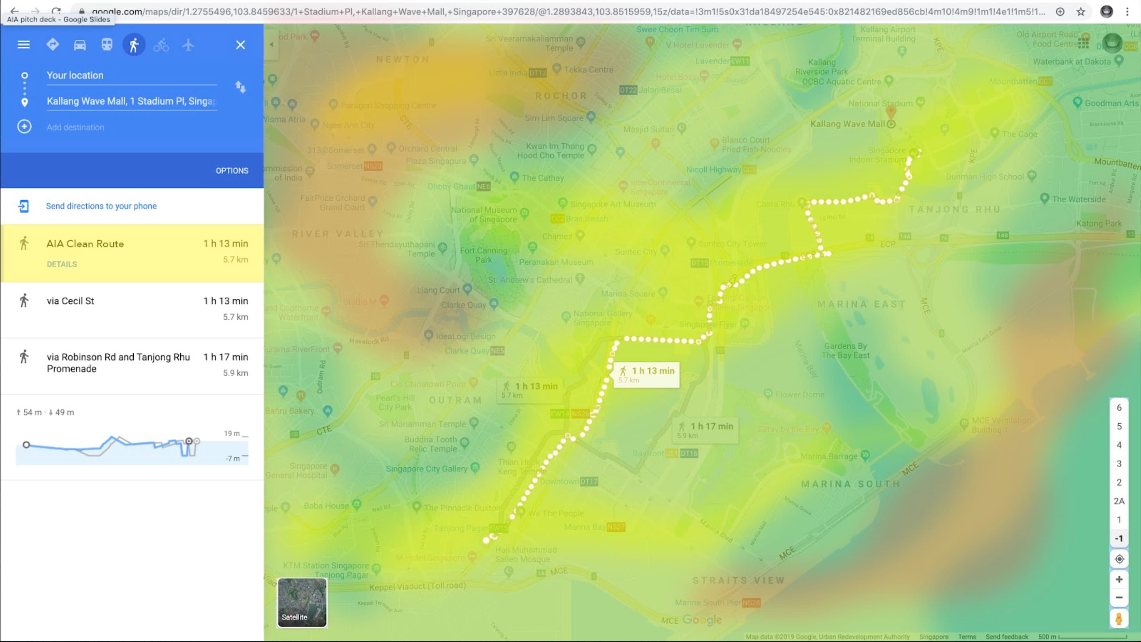Open Chrome three-dot menu

[1127, 11]
